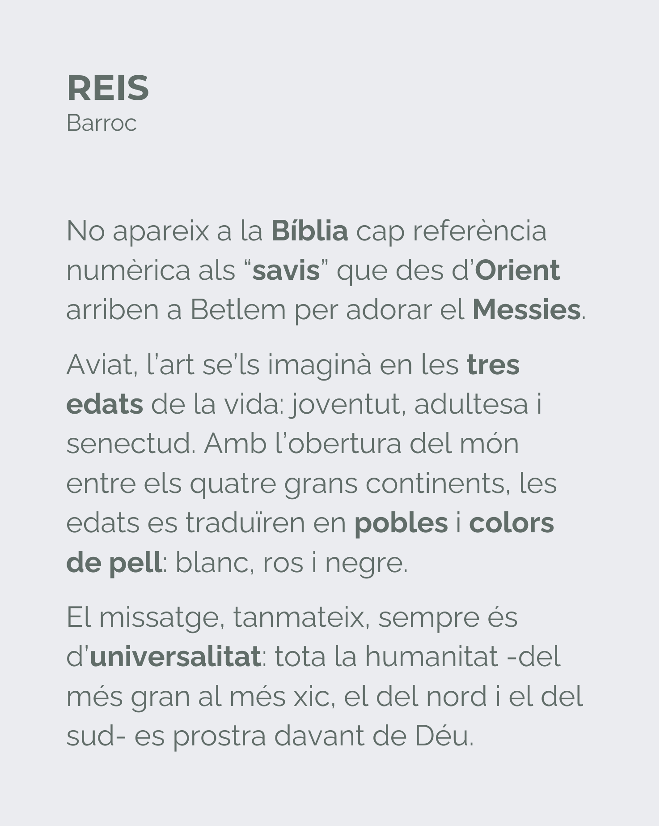Click the REIS heading
This screenshot has height=826, width=660.
tap(108, 88)
